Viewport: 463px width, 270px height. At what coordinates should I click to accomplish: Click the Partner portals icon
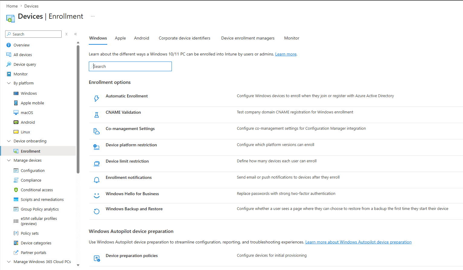pyautogui.click(x=16, y=253)
